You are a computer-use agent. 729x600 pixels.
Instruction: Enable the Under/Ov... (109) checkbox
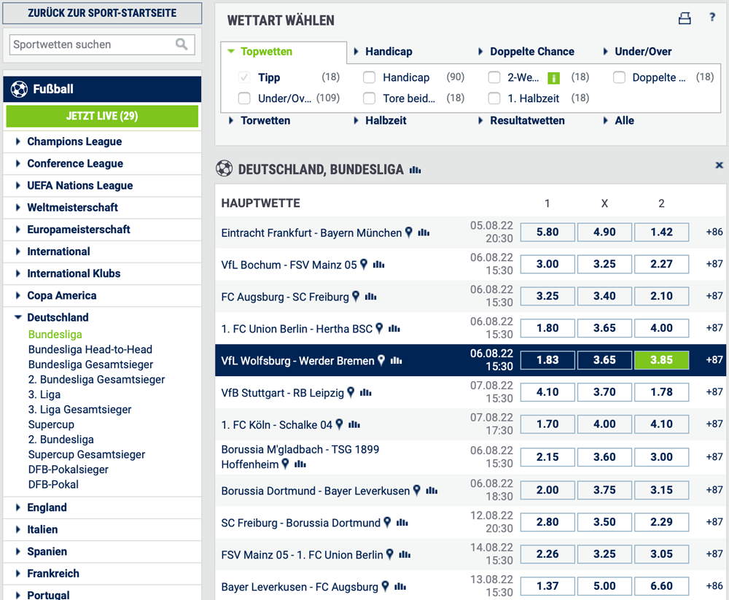244,98
